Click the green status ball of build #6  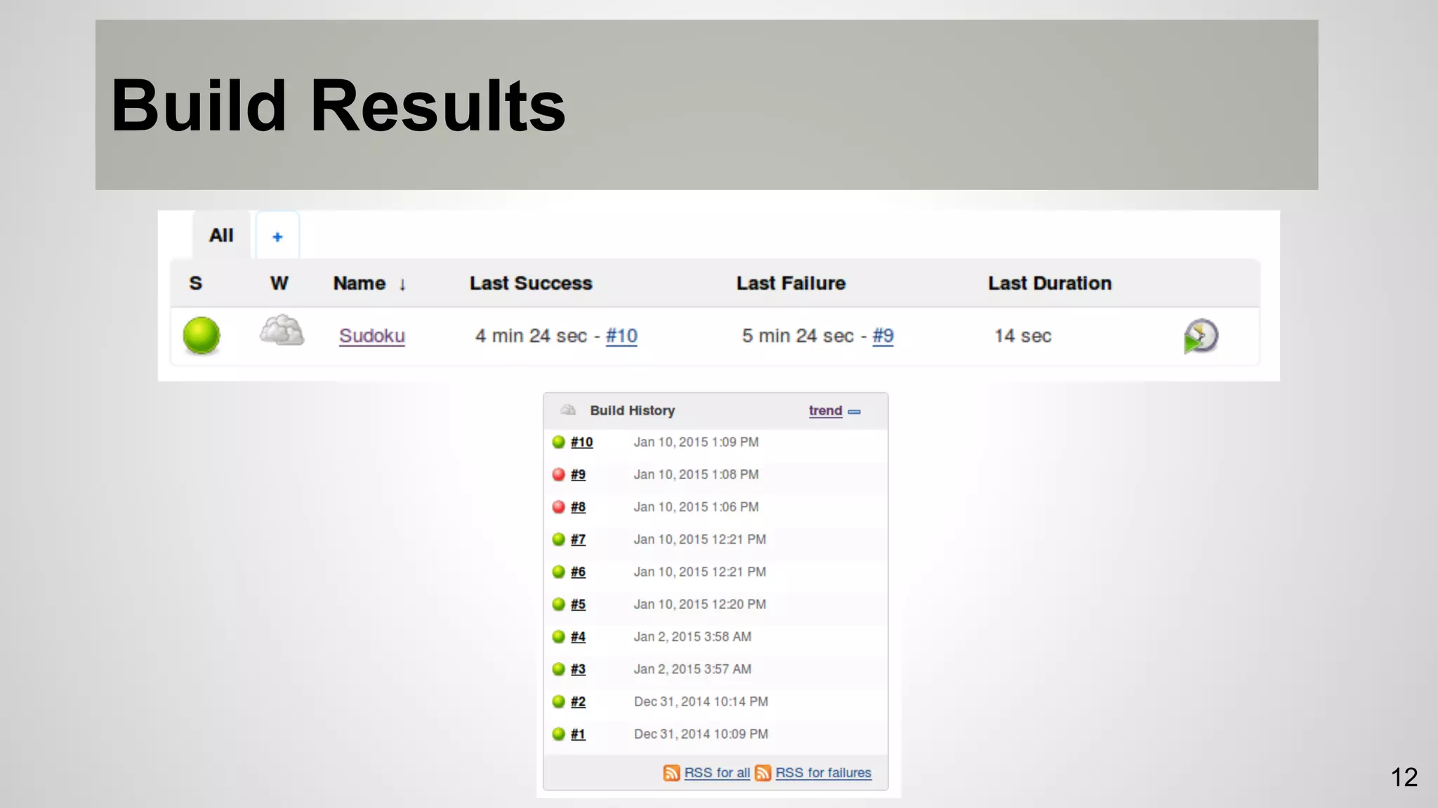[558, 572]
